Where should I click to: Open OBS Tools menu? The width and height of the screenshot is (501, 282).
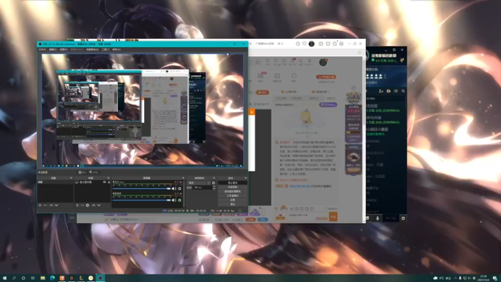106,50
